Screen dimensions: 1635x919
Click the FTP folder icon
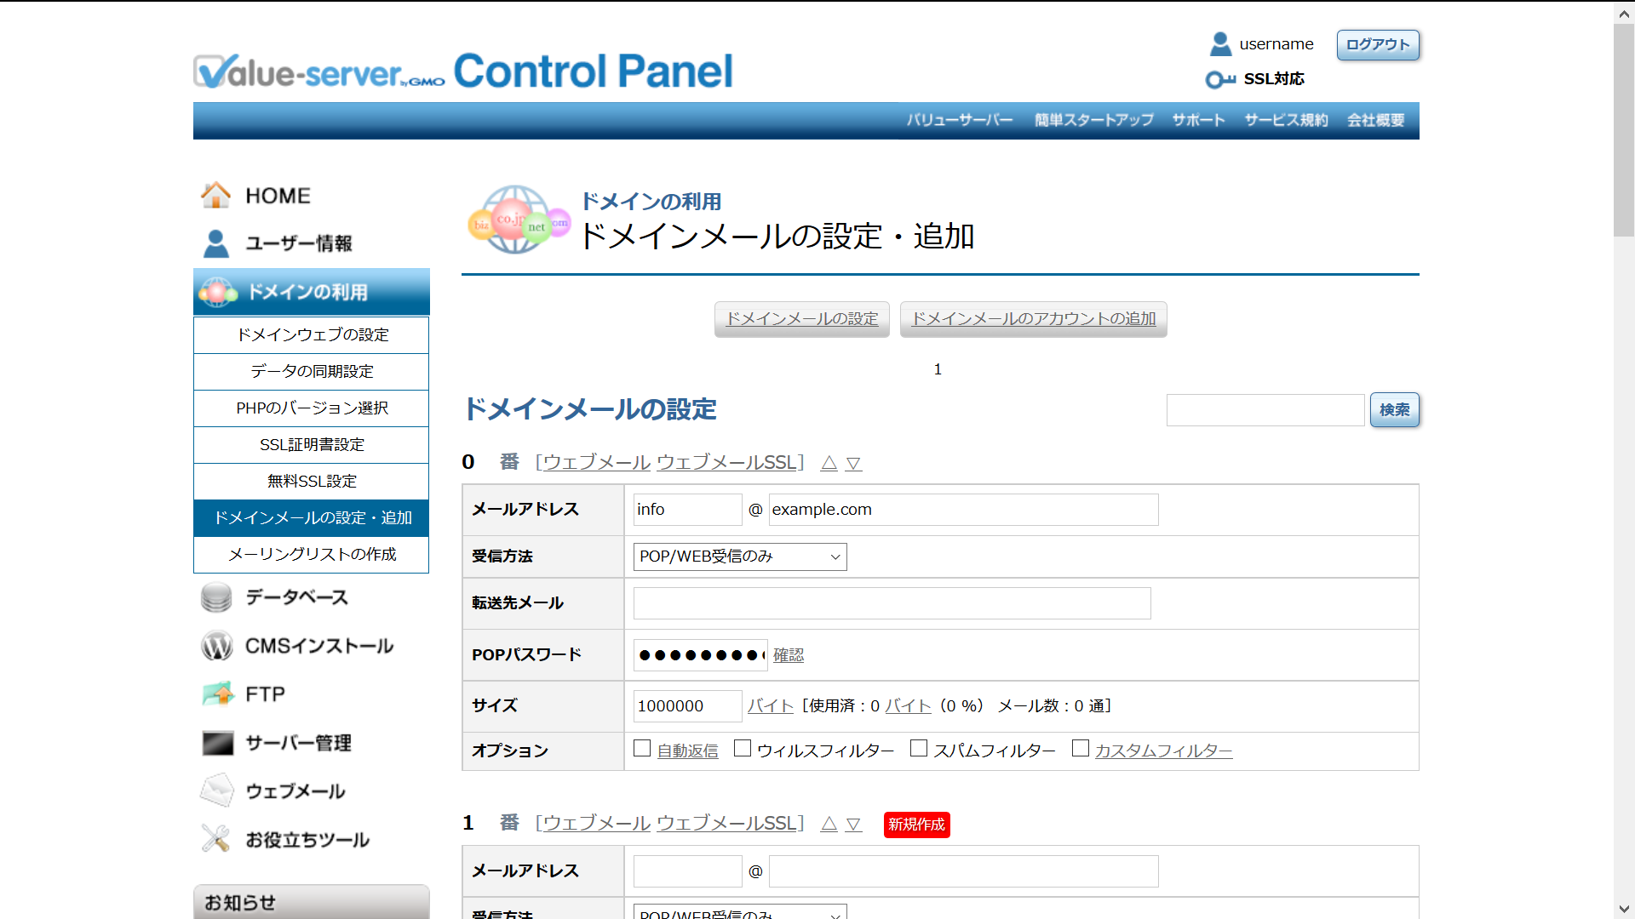point(218,694)
